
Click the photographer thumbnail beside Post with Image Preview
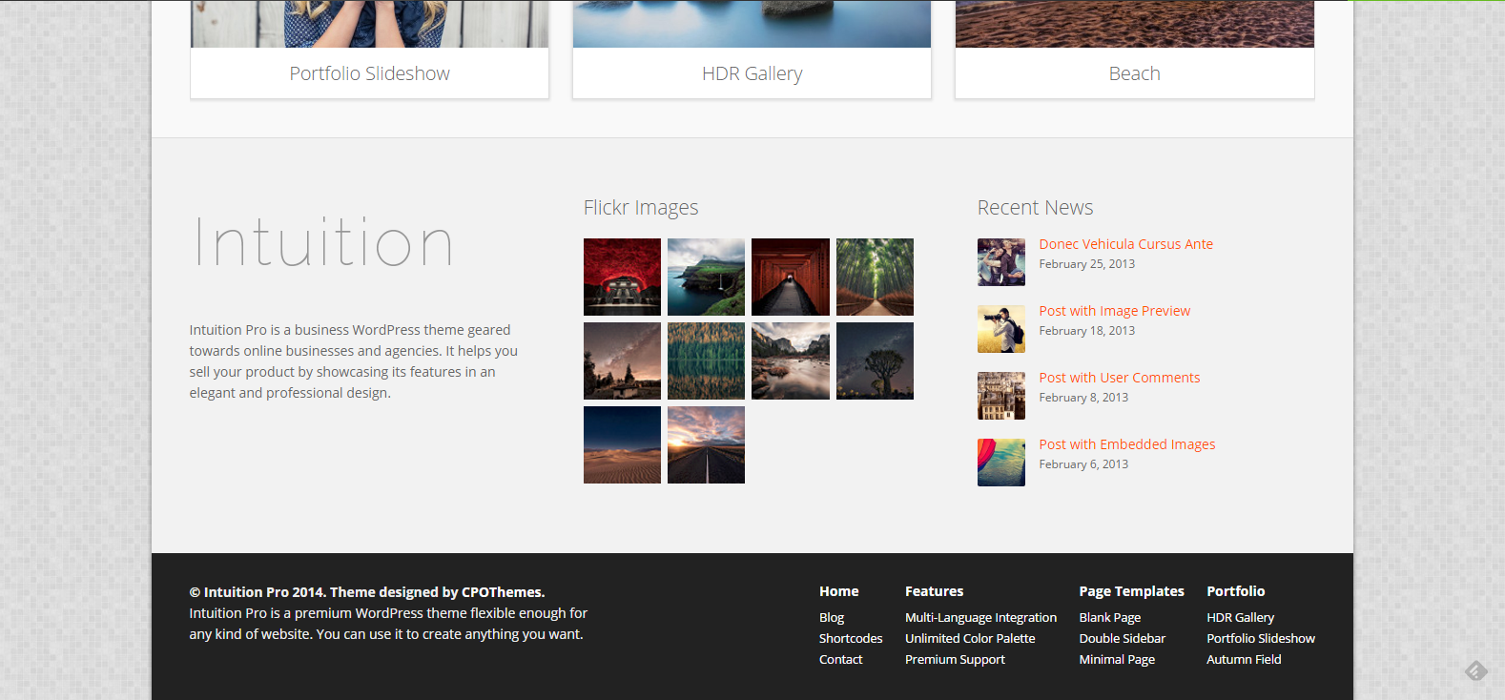tap(1000, 329)
